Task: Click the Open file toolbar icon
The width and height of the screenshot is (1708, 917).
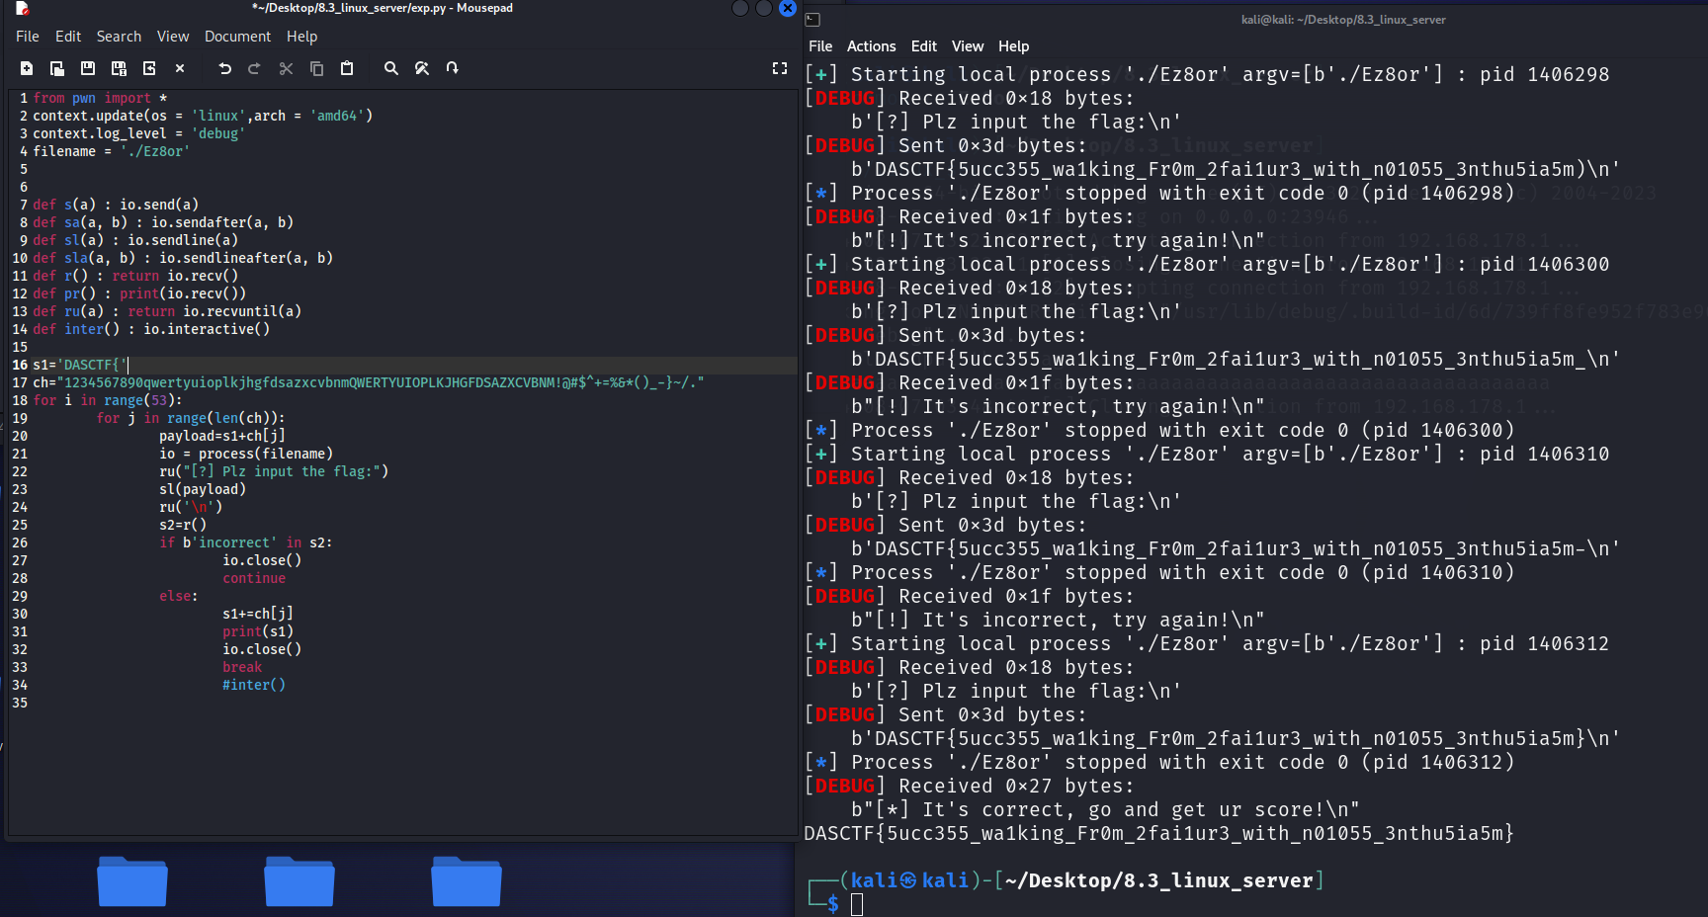Action: 57,68
